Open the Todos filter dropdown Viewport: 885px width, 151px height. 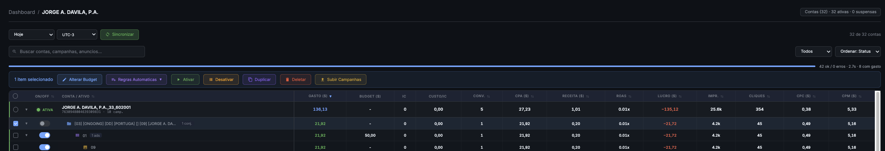coord(813,52)
